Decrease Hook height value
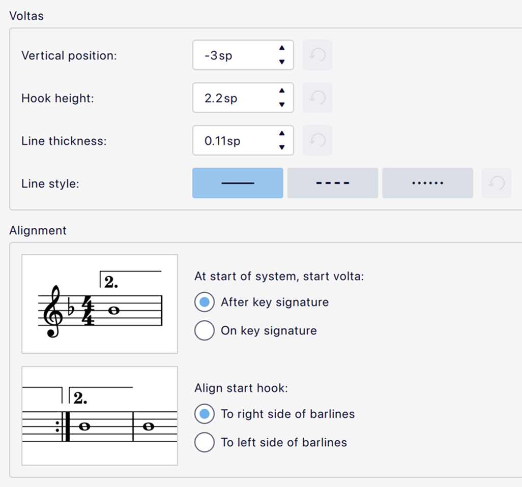The height and width of the screenshot is (487, 522). point(282,105)
